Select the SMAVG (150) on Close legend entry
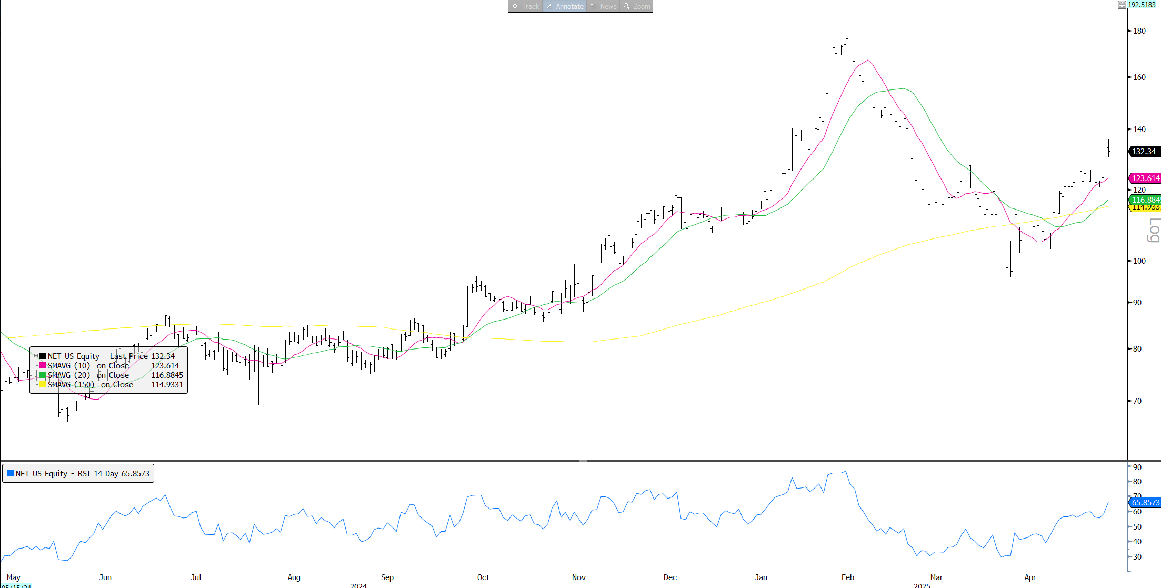The width and height of the screenshot is (1161, 588). 91,385
